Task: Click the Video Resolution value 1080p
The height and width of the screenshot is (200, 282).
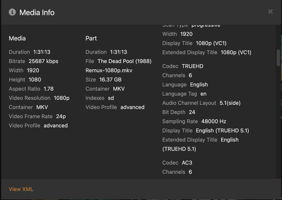Action: 62,98
